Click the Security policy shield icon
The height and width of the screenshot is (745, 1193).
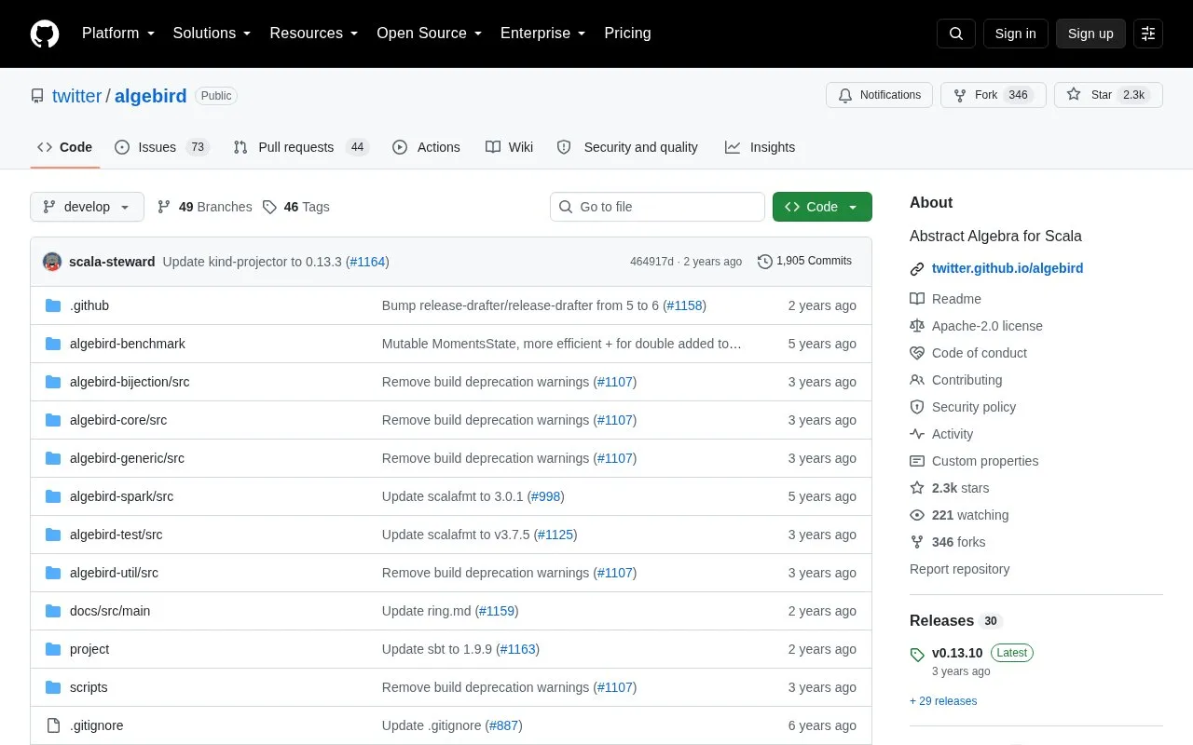point(917,407)
